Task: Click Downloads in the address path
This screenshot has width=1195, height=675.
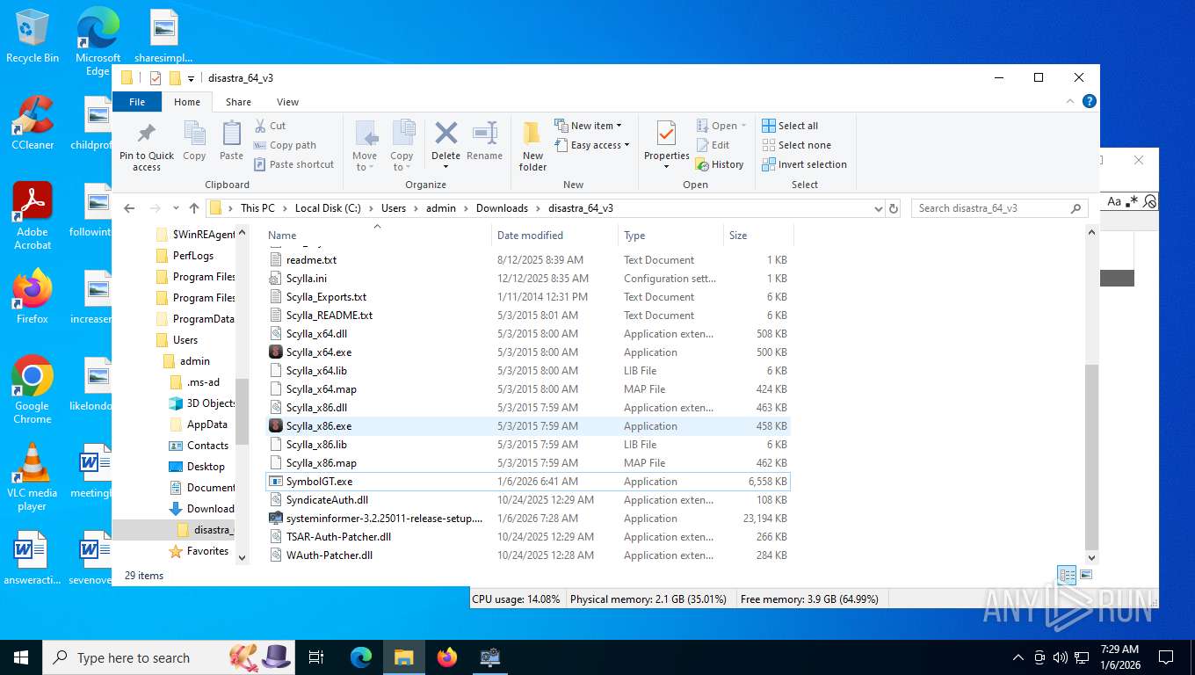Action: point(502,208)
